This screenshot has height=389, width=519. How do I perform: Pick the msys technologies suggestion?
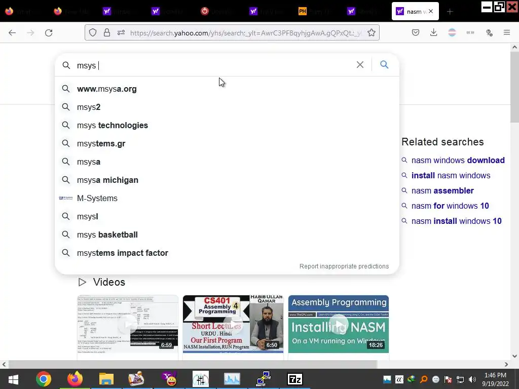pyautogui.click(x=227, y=126)
